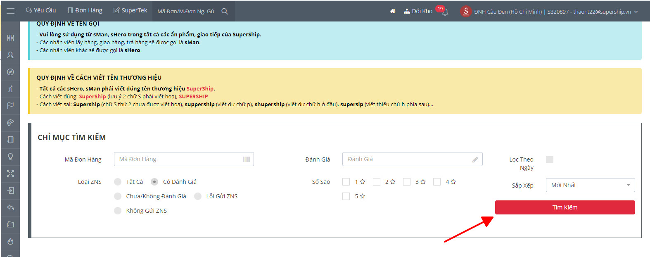Image resolution: width=650 pixels, height=257 pixels.
Task: Open the compass sidebar icon
Action: coord(10,72)
